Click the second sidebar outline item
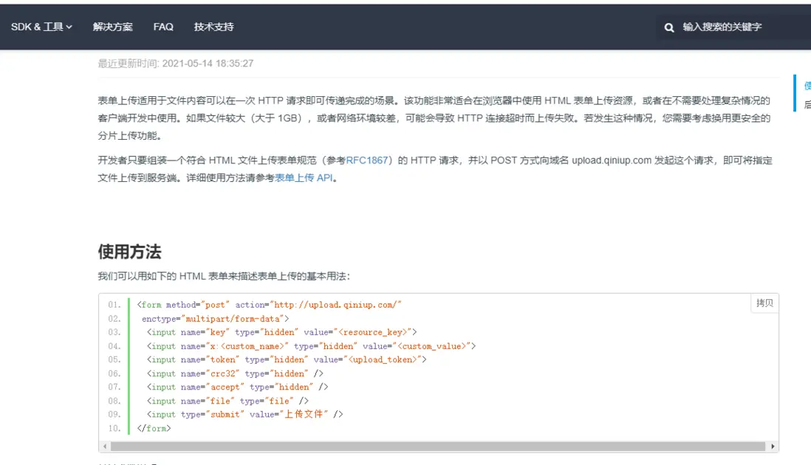The height and width of the screenshot is (465, 811). (807, 105)
